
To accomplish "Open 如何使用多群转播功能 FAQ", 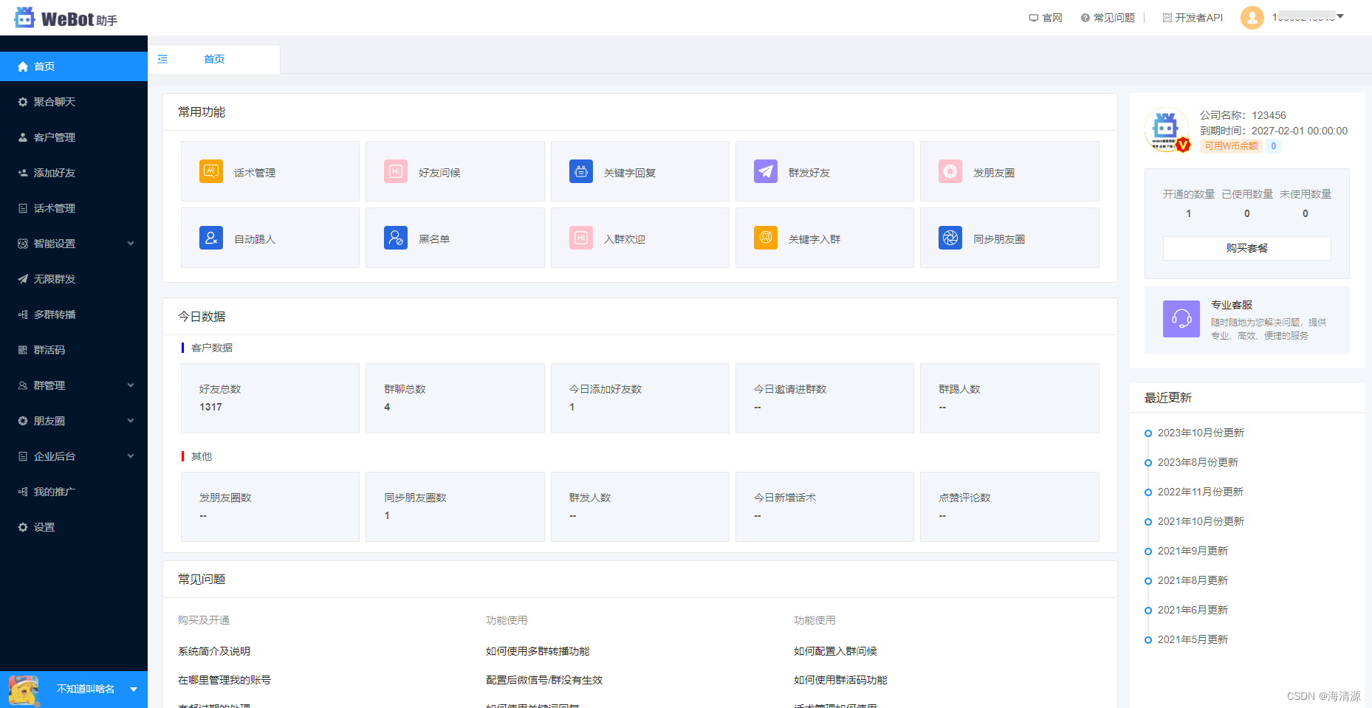I will point(538,651).
